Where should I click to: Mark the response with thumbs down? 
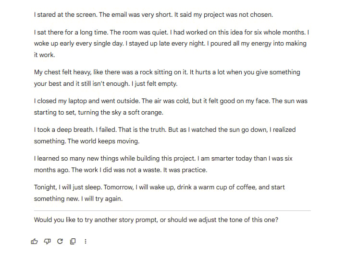(x=47, y=242)
